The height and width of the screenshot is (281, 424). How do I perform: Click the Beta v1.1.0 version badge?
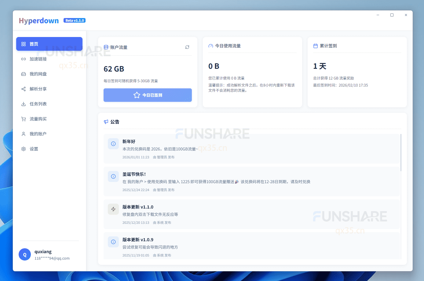(75, 20)
